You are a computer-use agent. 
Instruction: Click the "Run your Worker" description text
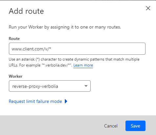(65, 27)
